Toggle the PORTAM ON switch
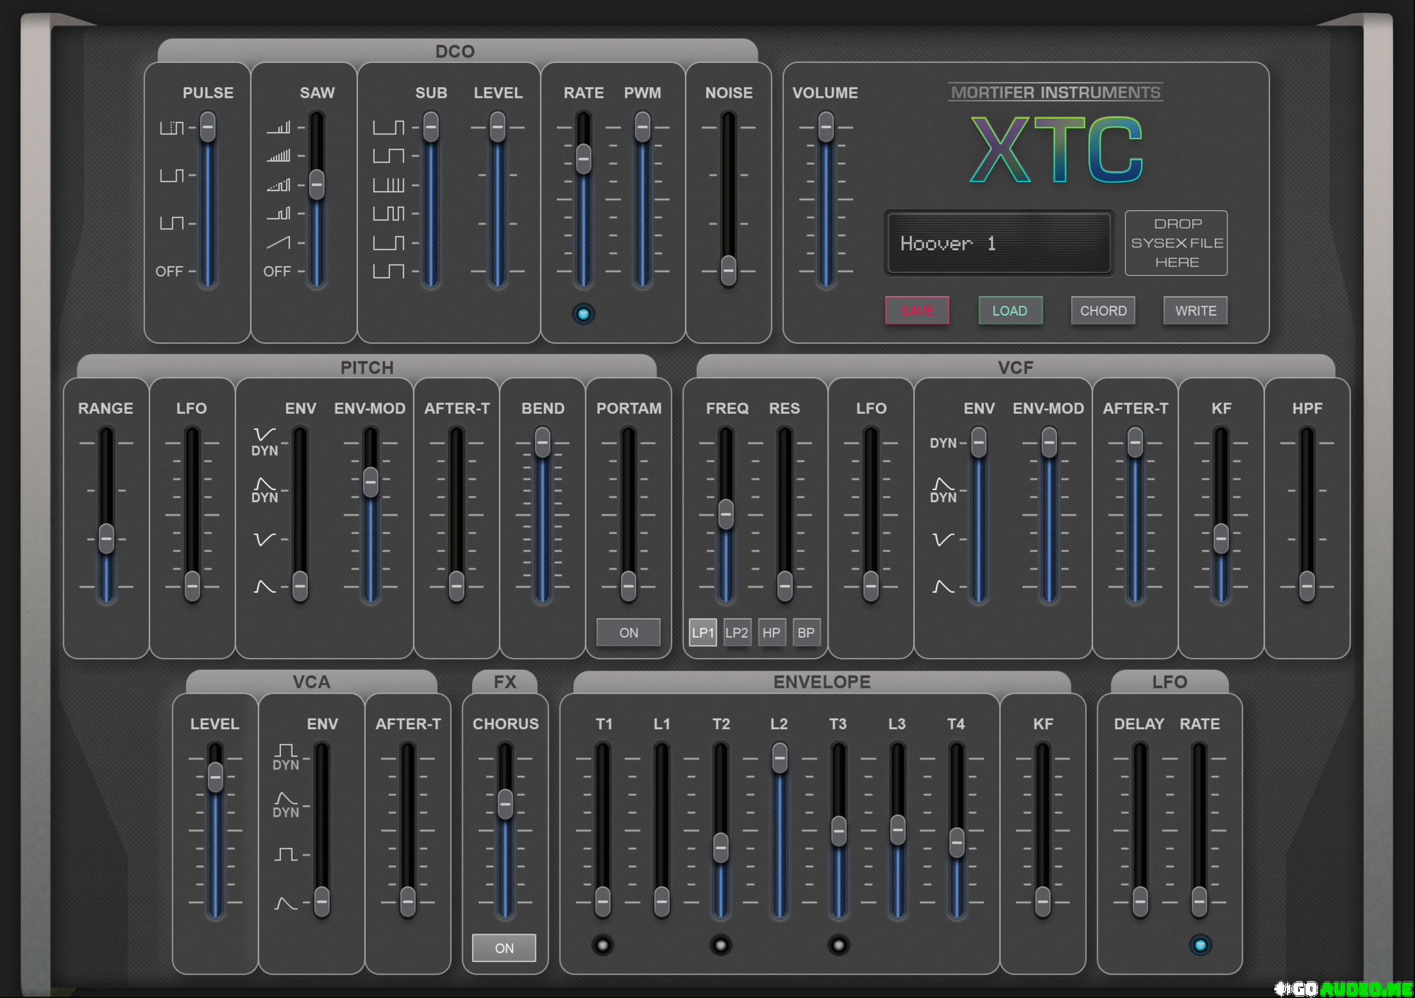The image size is (1415, 998). point(628,632)
